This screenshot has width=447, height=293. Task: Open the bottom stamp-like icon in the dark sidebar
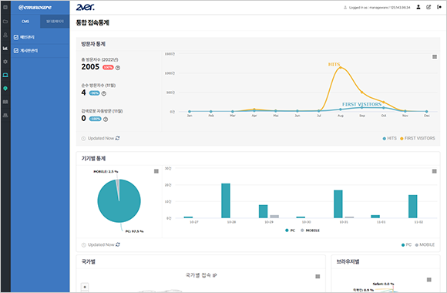coord(5,115)
